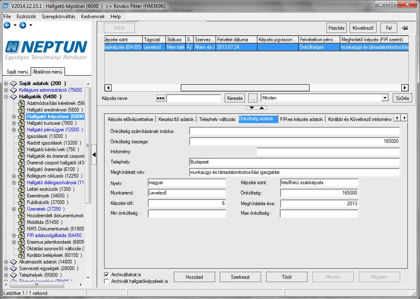The height and width of the screenshot is (299, 420).
Task: Select Hallgató órarendje (6100) tree item
Action: pos(53,169)
